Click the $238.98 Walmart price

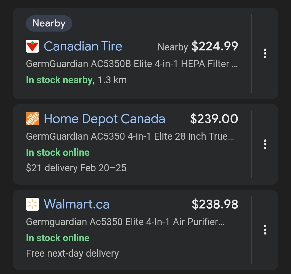point(215,204)
